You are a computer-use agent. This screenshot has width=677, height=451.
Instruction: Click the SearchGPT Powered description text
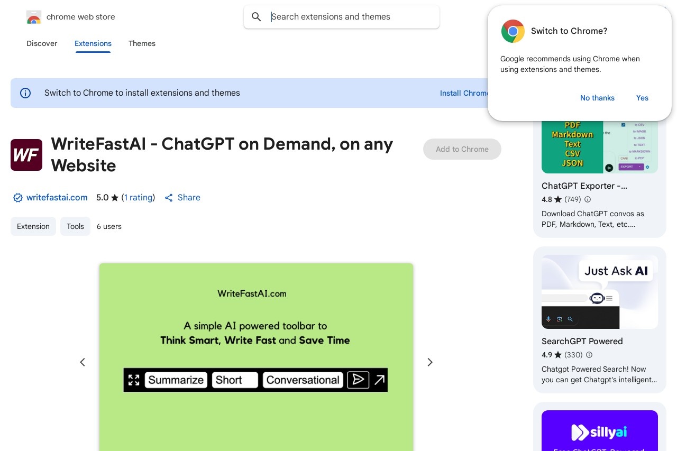click(x=599, y=375)
